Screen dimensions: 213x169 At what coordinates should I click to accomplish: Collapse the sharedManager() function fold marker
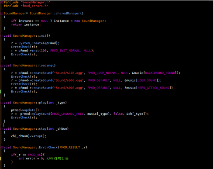[2, 14]
